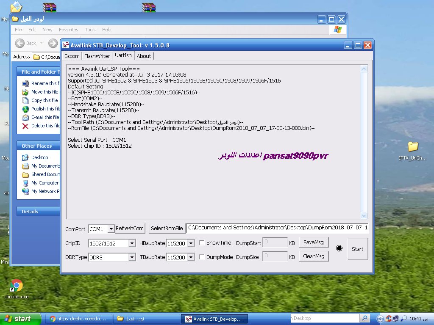Screen dimensions: 434x325
Task: Enable the ShowTime checkbox
Action: 202,242
